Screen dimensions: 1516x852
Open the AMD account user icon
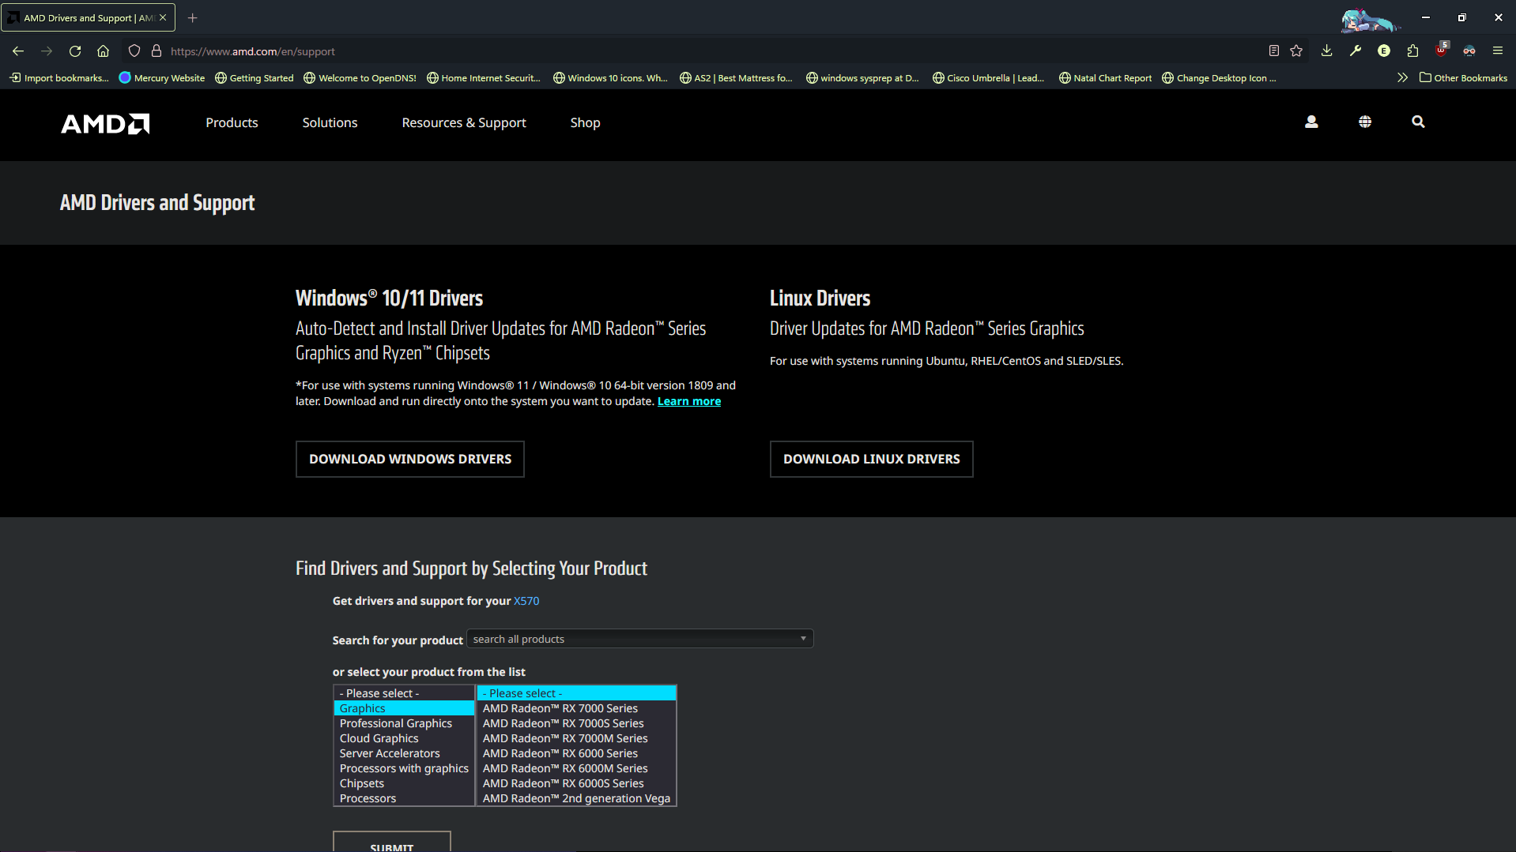tap(1311, 122)
